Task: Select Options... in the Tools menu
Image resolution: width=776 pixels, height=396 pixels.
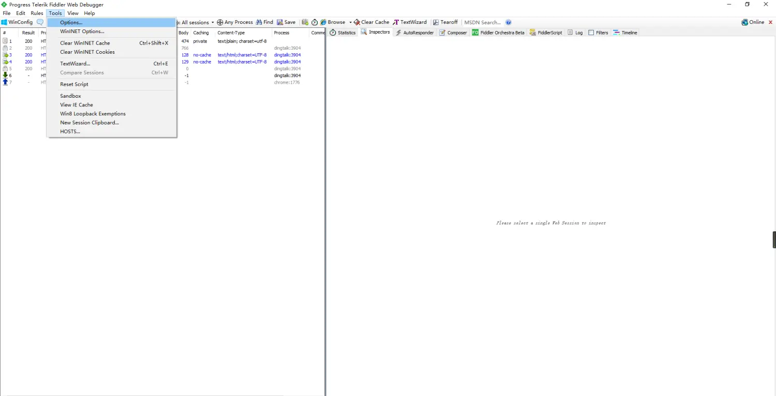Action: [71, 23]
